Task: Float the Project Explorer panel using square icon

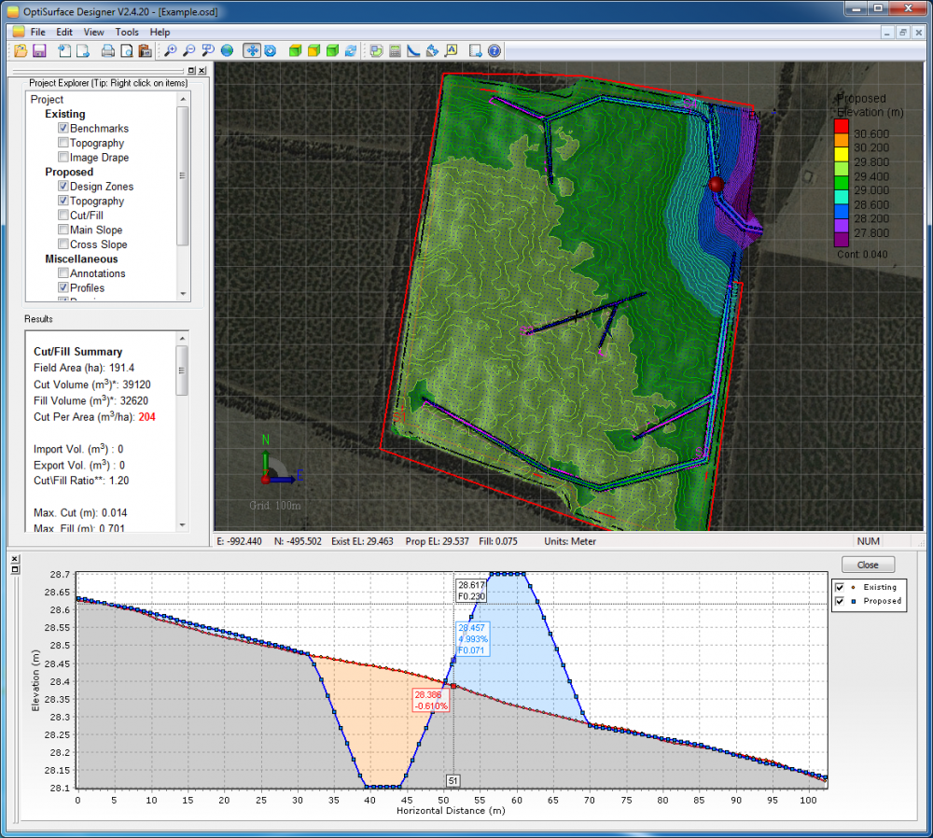Action: click(x=191, y=70)
